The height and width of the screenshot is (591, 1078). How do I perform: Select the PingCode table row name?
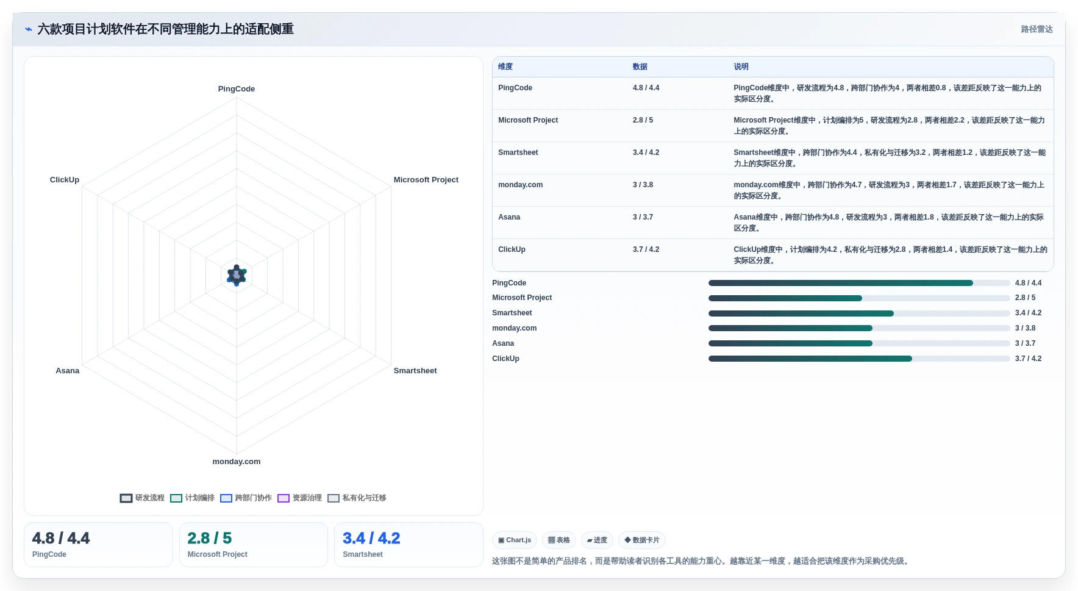point(515,88)
